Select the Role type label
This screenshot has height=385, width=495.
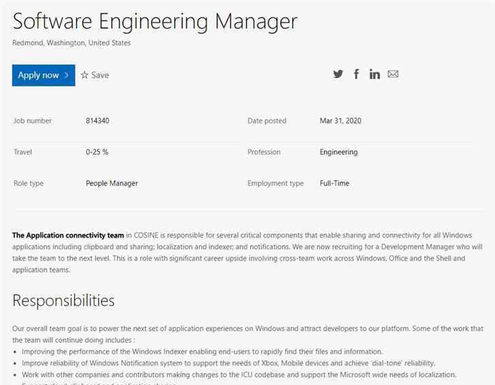29,184
